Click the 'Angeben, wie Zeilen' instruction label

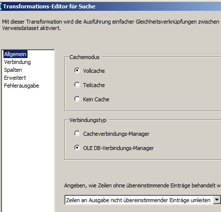(142, 185)
